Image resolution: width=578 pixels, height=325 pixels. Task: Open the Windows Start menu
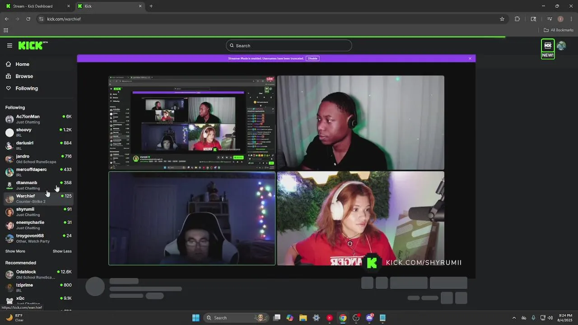tap(196, 318)
